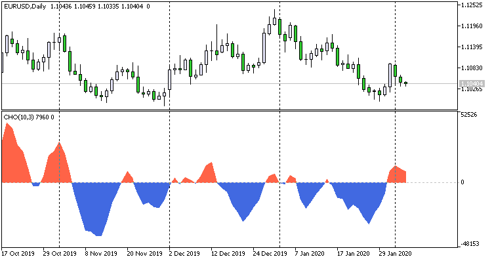This screenshot has height=261, width=492.
Task: Click the 17 Jan 2020 date label
Action: [354, 253]
